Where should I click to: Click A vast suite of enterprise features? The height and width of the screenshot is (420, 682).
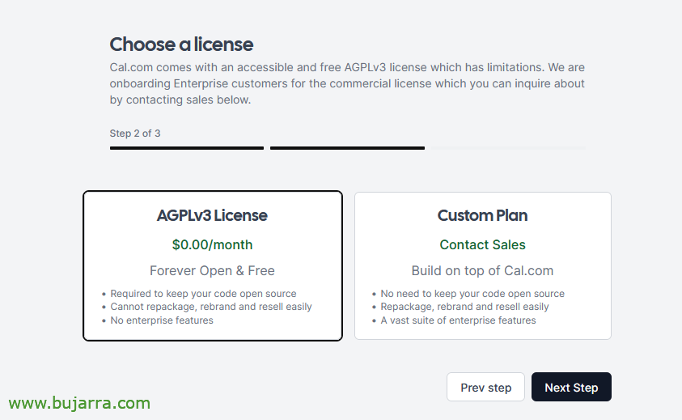pyautogui.click(x=458, y=320)
